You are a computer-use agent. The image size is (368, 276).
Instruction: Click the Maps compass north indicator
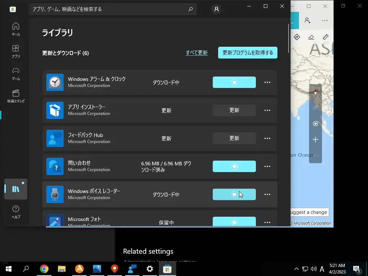click(316, 92)
